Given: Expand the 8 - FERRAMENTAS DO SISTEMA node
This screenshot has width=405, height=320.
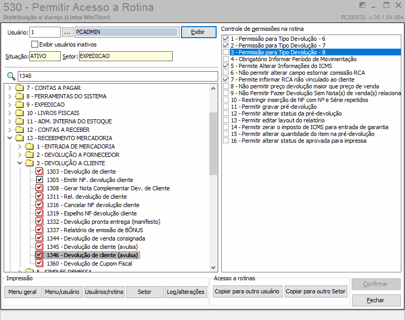Looking at the screenshot, I should click(10, 96).
